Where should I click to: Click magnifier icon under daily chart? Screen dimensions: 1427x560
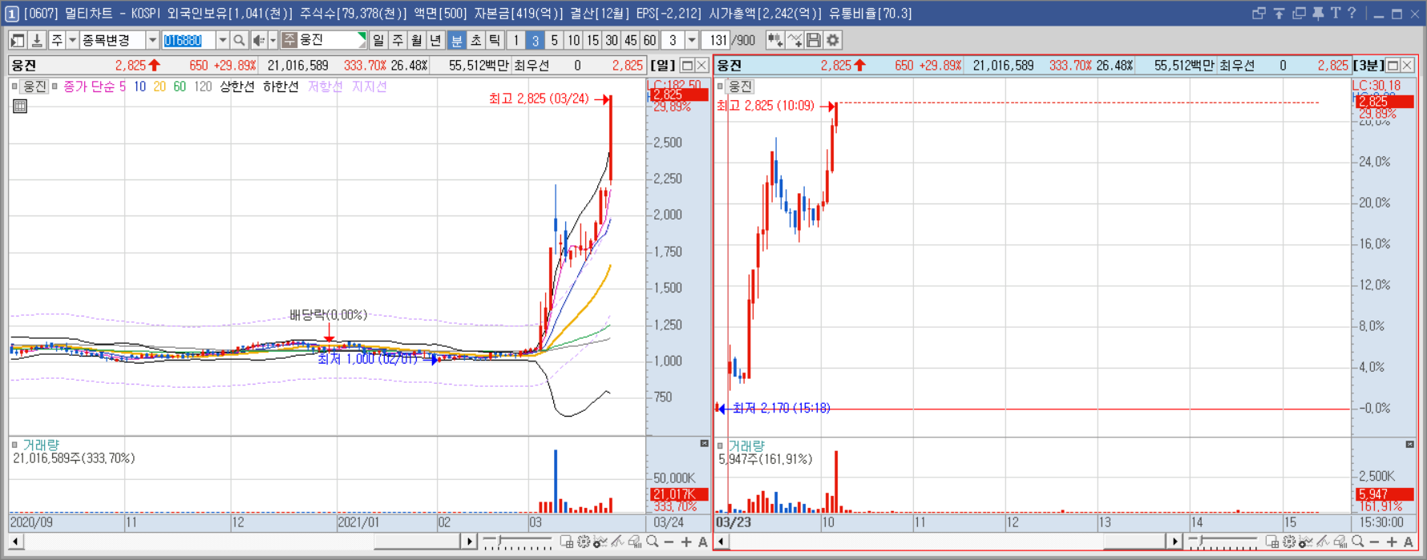pyautogui.click(x=653, y=542)
